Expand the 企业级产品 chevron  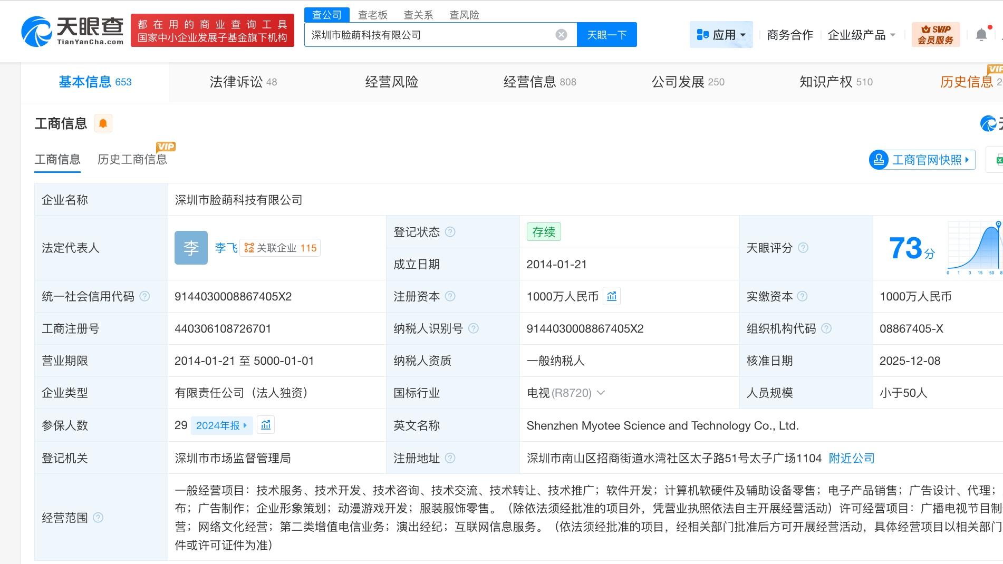[x=892, y=34]
